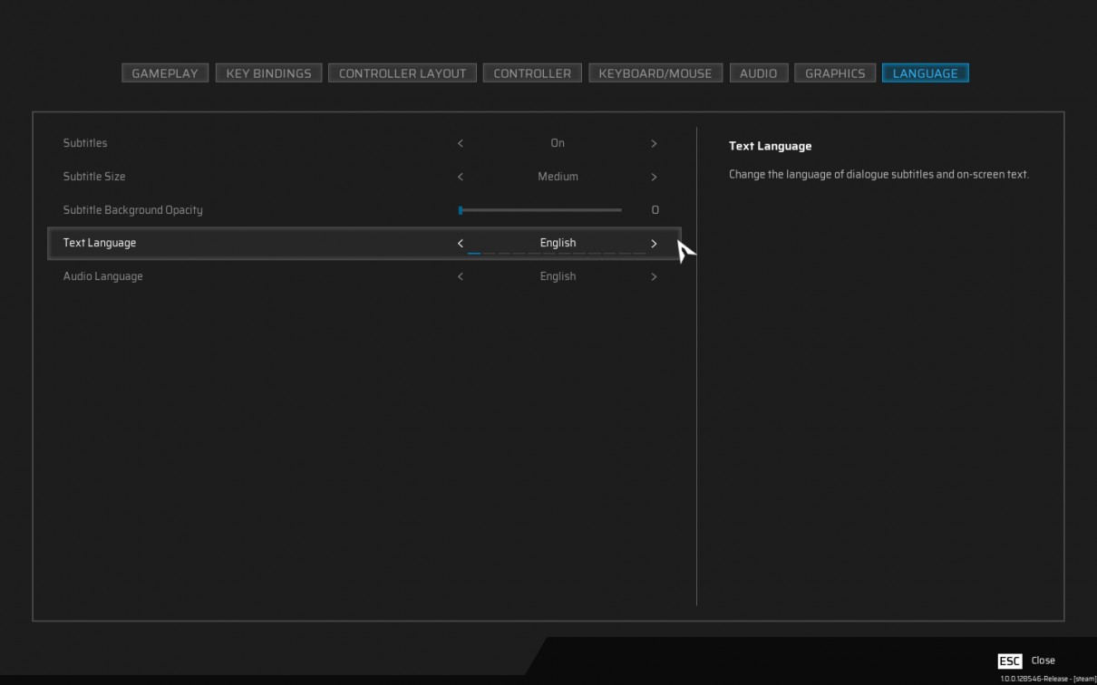Click the Audio Language value 'English'

[x=558, y=276]
